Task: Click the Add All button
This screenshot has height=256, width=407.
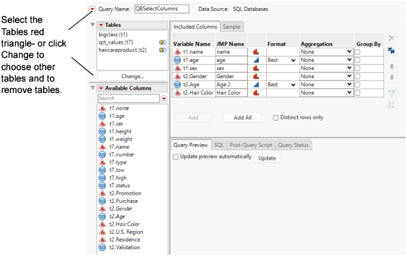Action: tap(243, 118)
